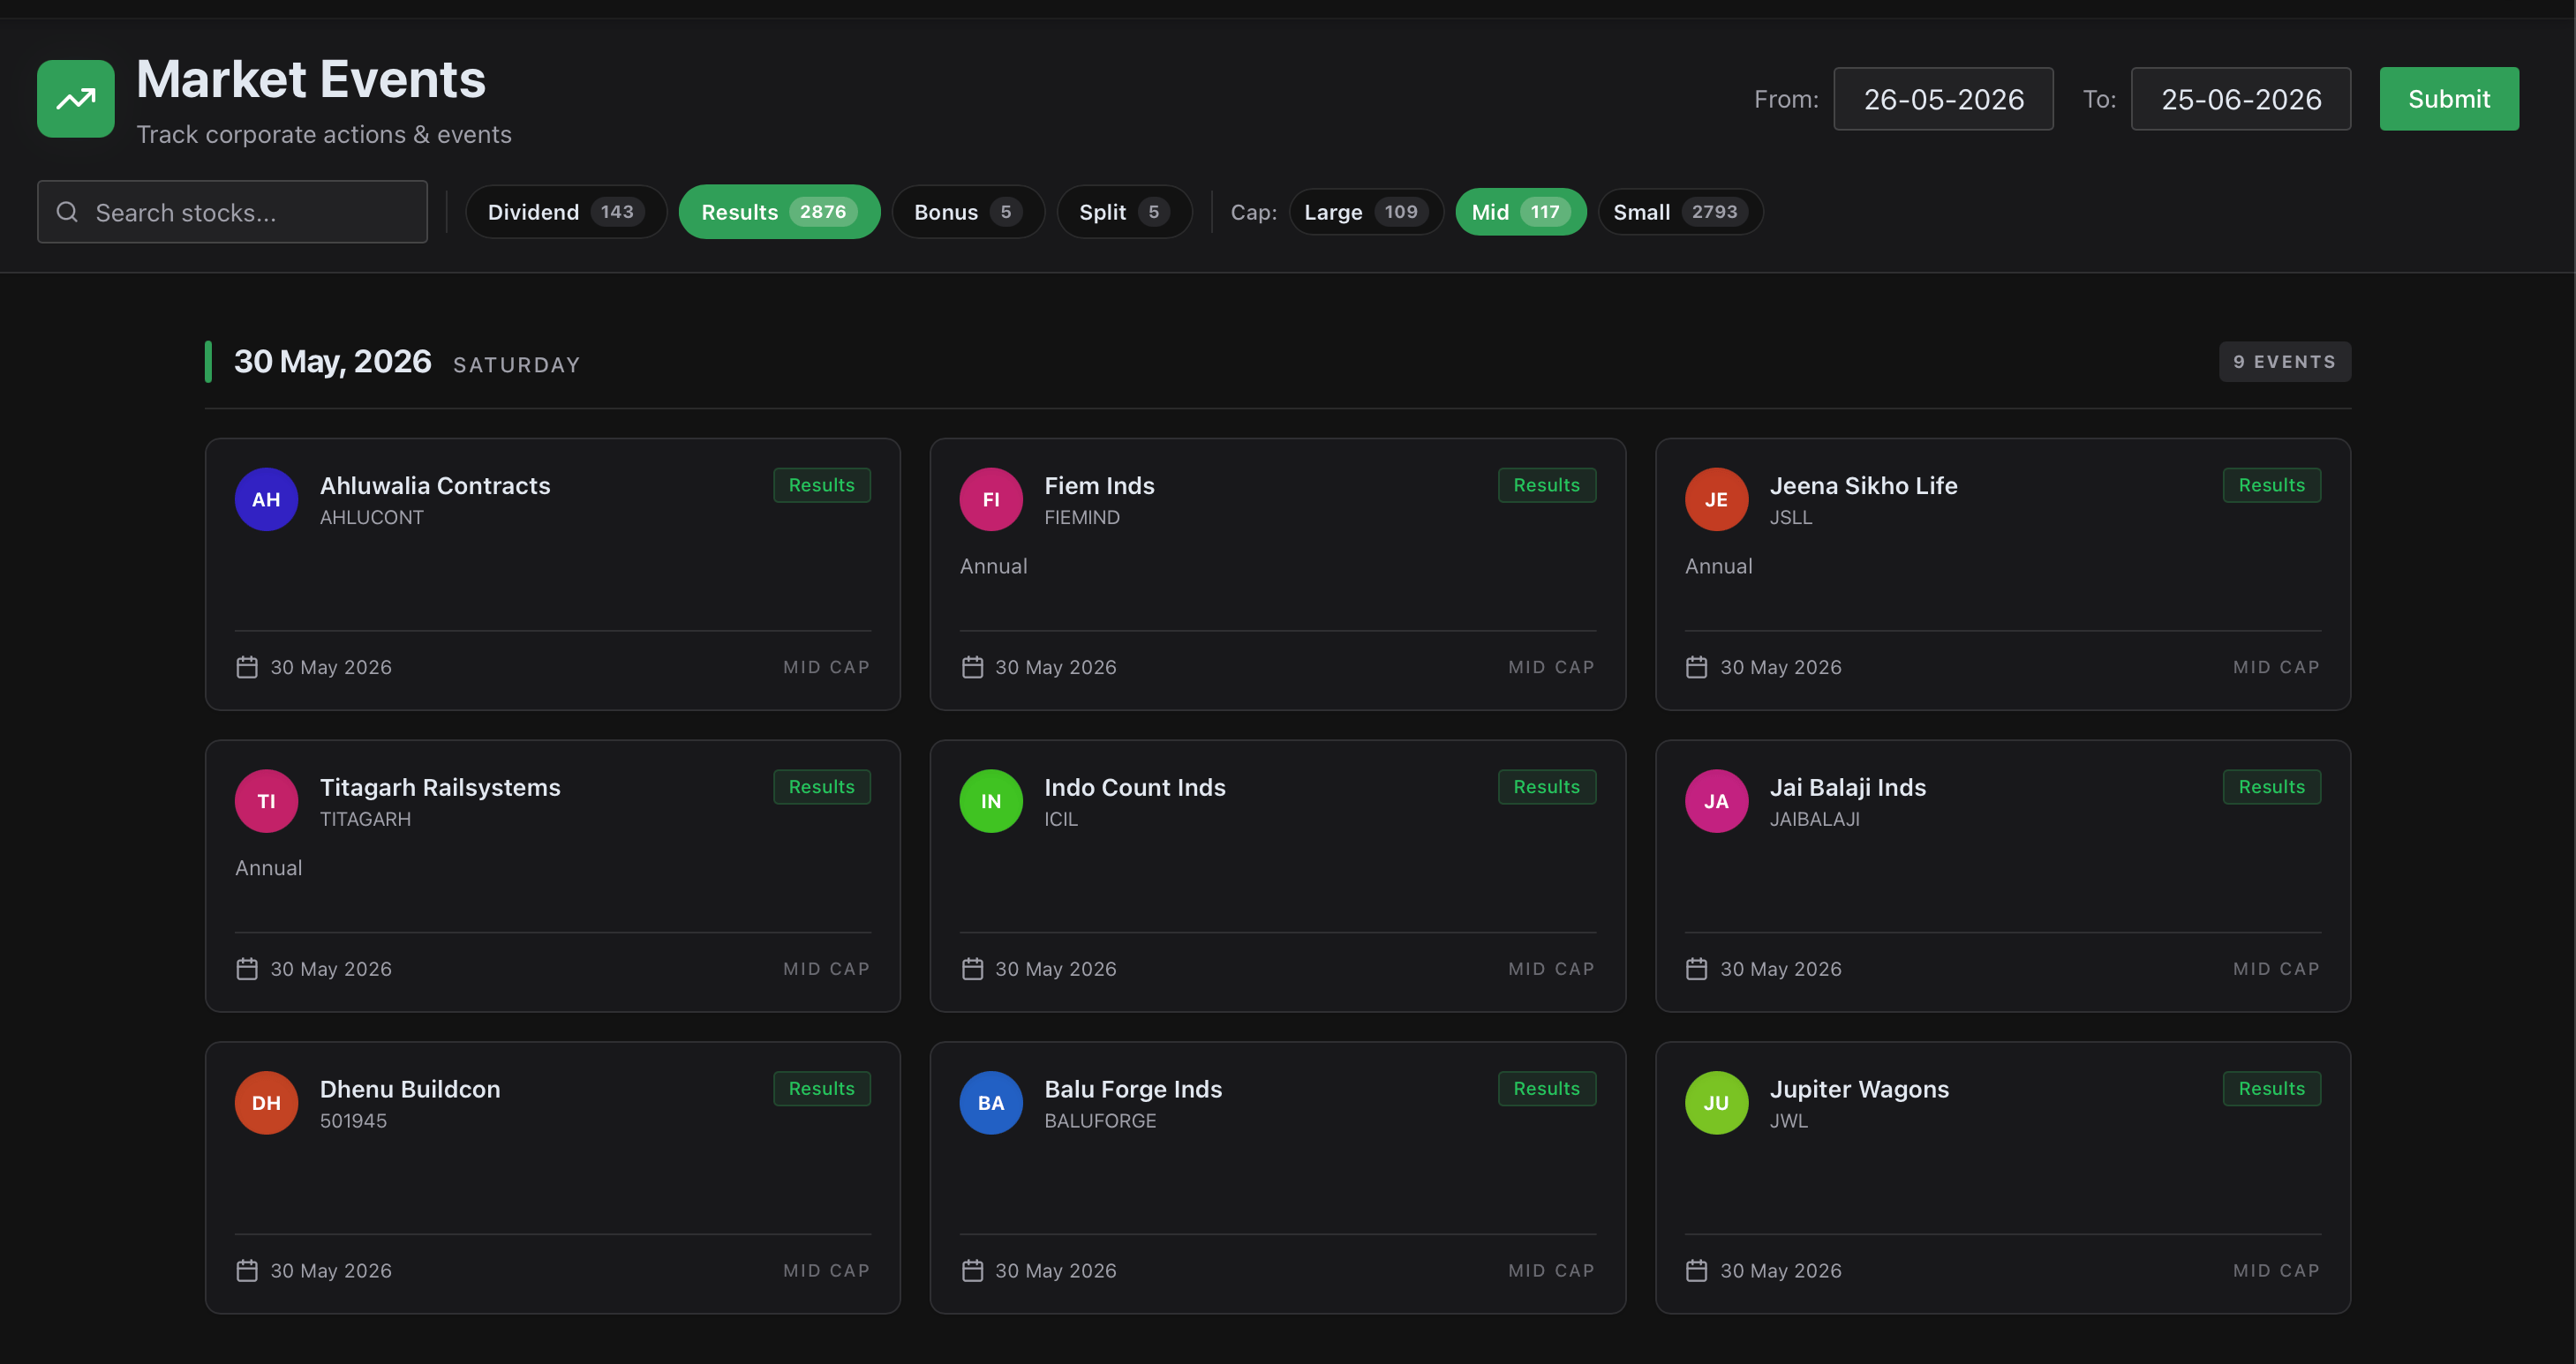Open the Jai Balaji Inds company name
Viewport: 2576px width, 1364px height.
pos(1847,787)
